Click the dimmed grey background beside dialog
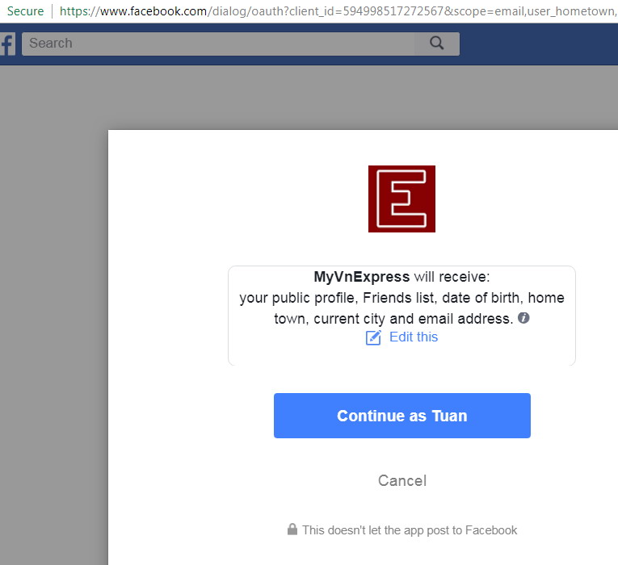618x565 pixels. pyautogui.click(x=53, y=315)
